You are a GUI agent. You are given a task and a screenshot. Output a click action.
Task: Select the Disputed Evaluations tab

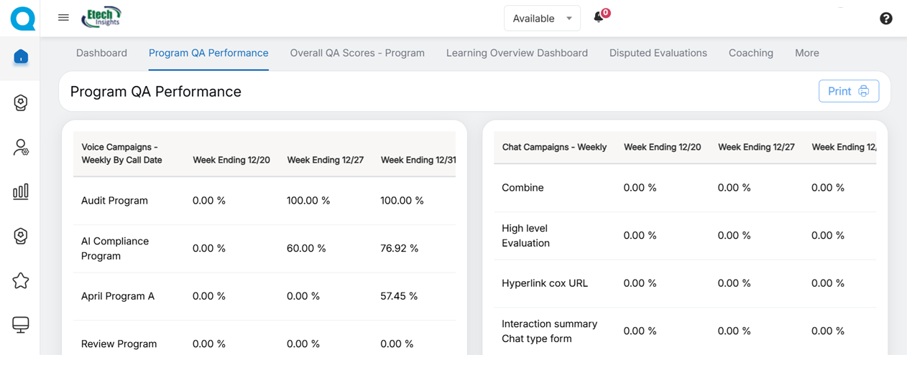pyautogui.click(x=658, y=53)
